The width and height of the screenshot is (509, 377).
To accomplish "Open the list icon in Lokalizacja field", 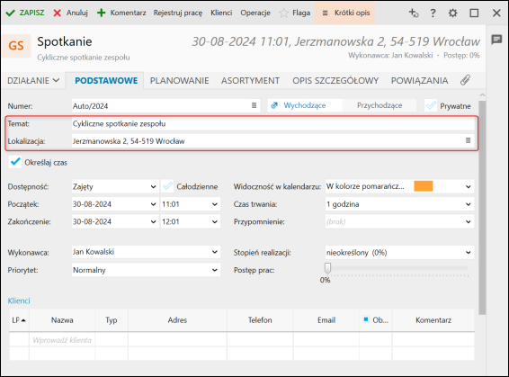I will pos(468,140).
